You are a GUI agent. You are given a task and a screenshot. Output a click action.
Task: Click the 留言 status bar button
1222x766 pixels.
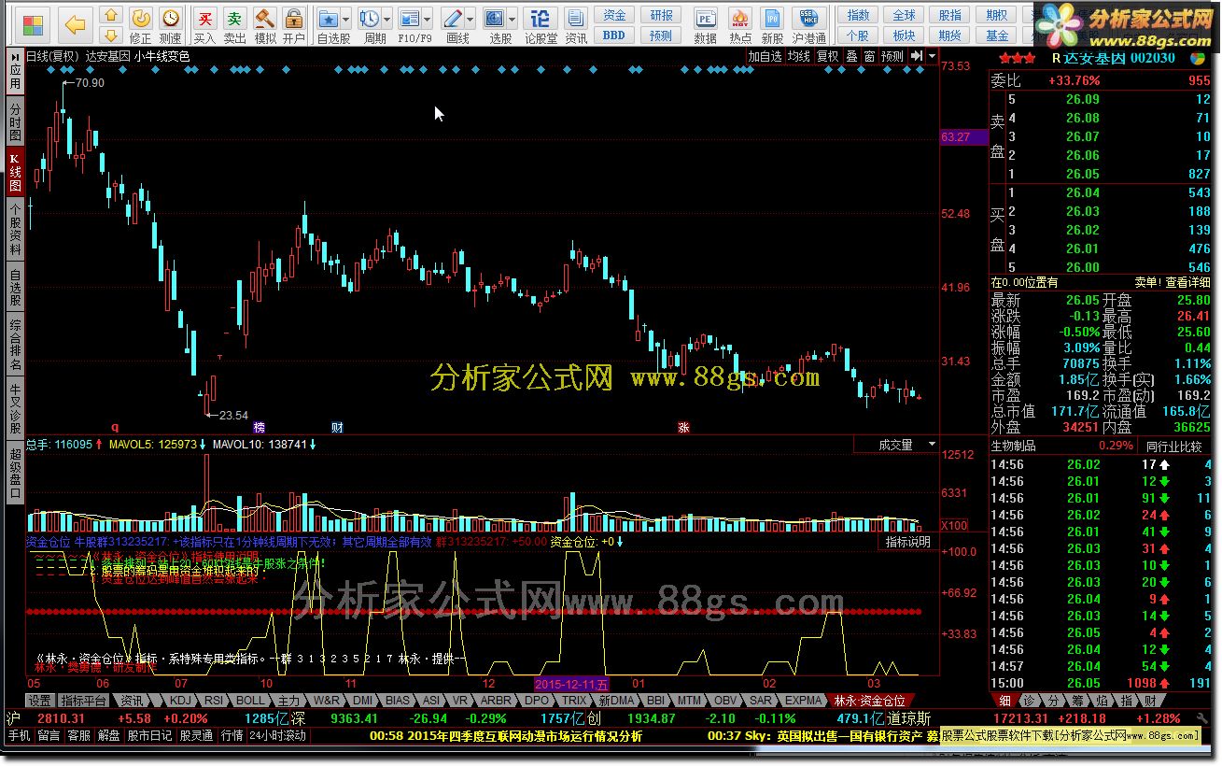pos(49,736)
